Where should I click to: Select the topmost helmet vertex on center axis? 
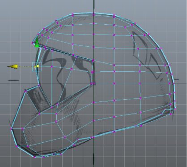93,15
